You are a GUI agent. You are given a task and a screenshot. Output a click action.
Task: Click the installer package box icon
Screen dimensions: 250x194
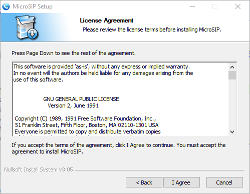tap(27, 27)
